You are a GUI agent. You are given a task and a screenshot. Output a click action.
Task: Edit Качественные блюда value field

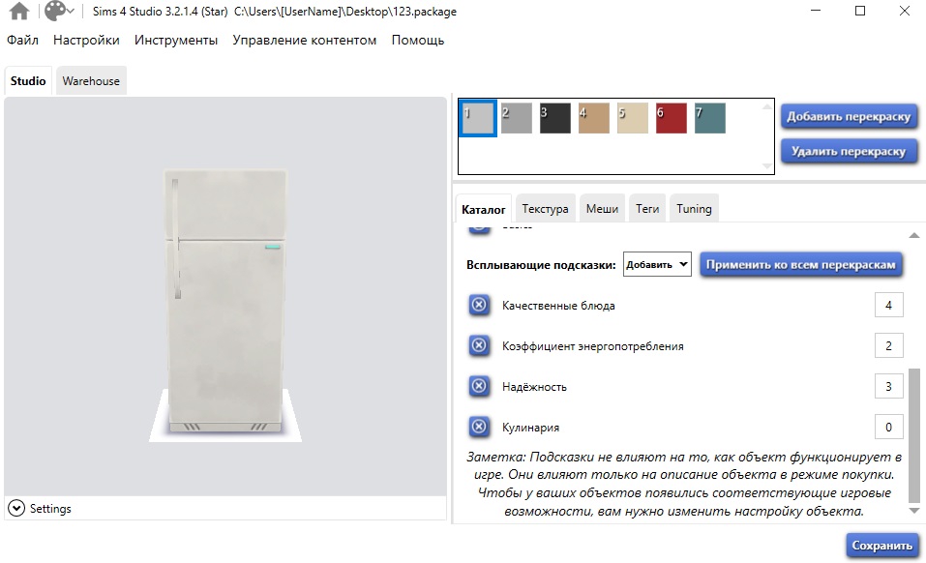point(888,305)
